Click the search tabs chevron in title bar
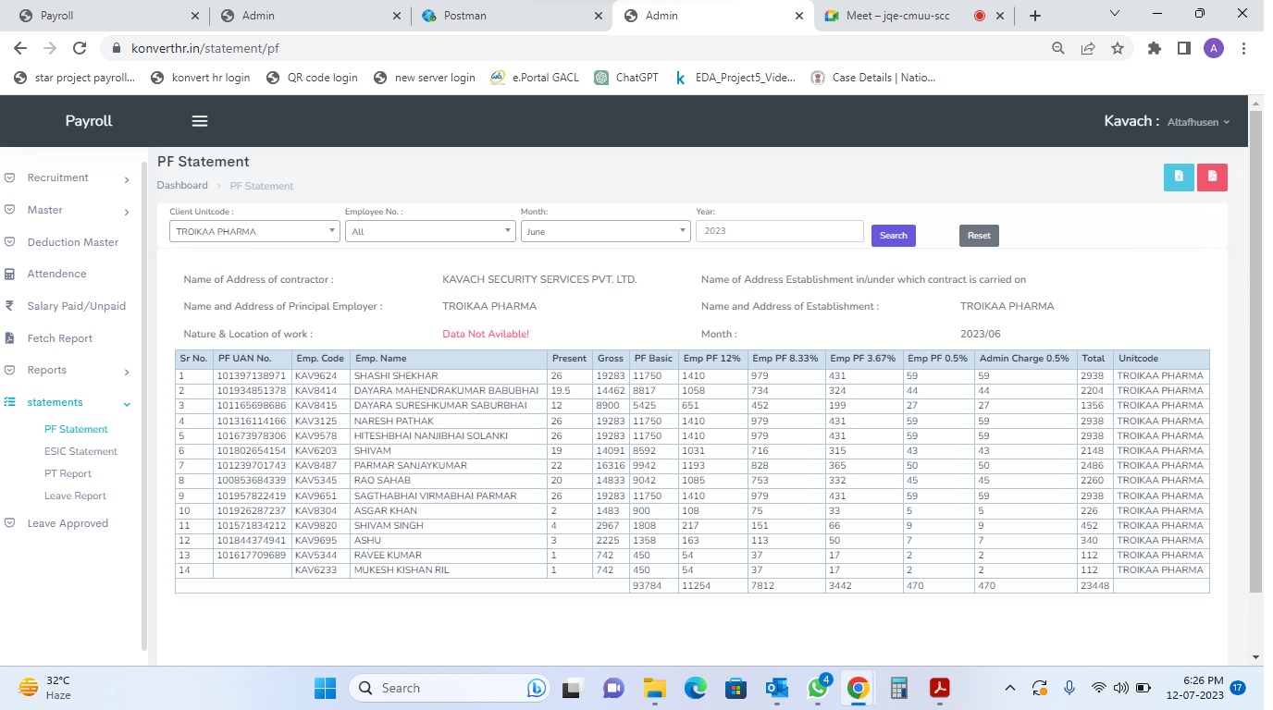 tap(1114, 14)
